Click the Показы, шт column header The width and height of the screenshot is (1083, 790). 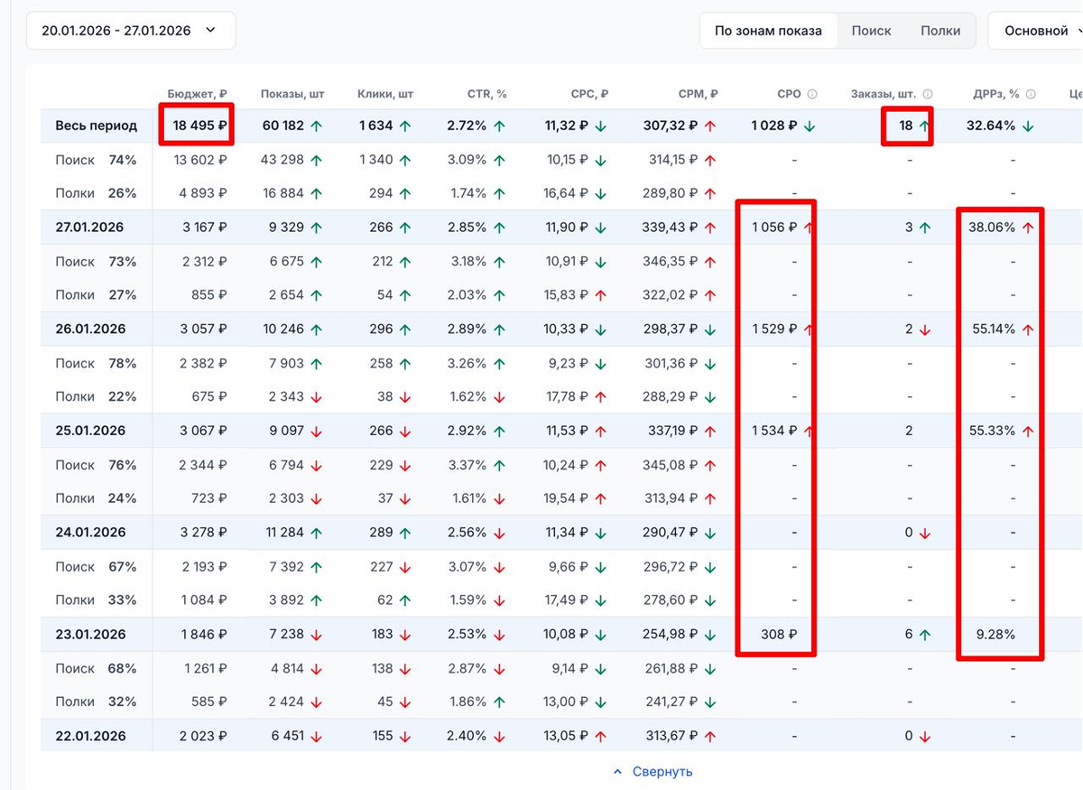(292, 94)
